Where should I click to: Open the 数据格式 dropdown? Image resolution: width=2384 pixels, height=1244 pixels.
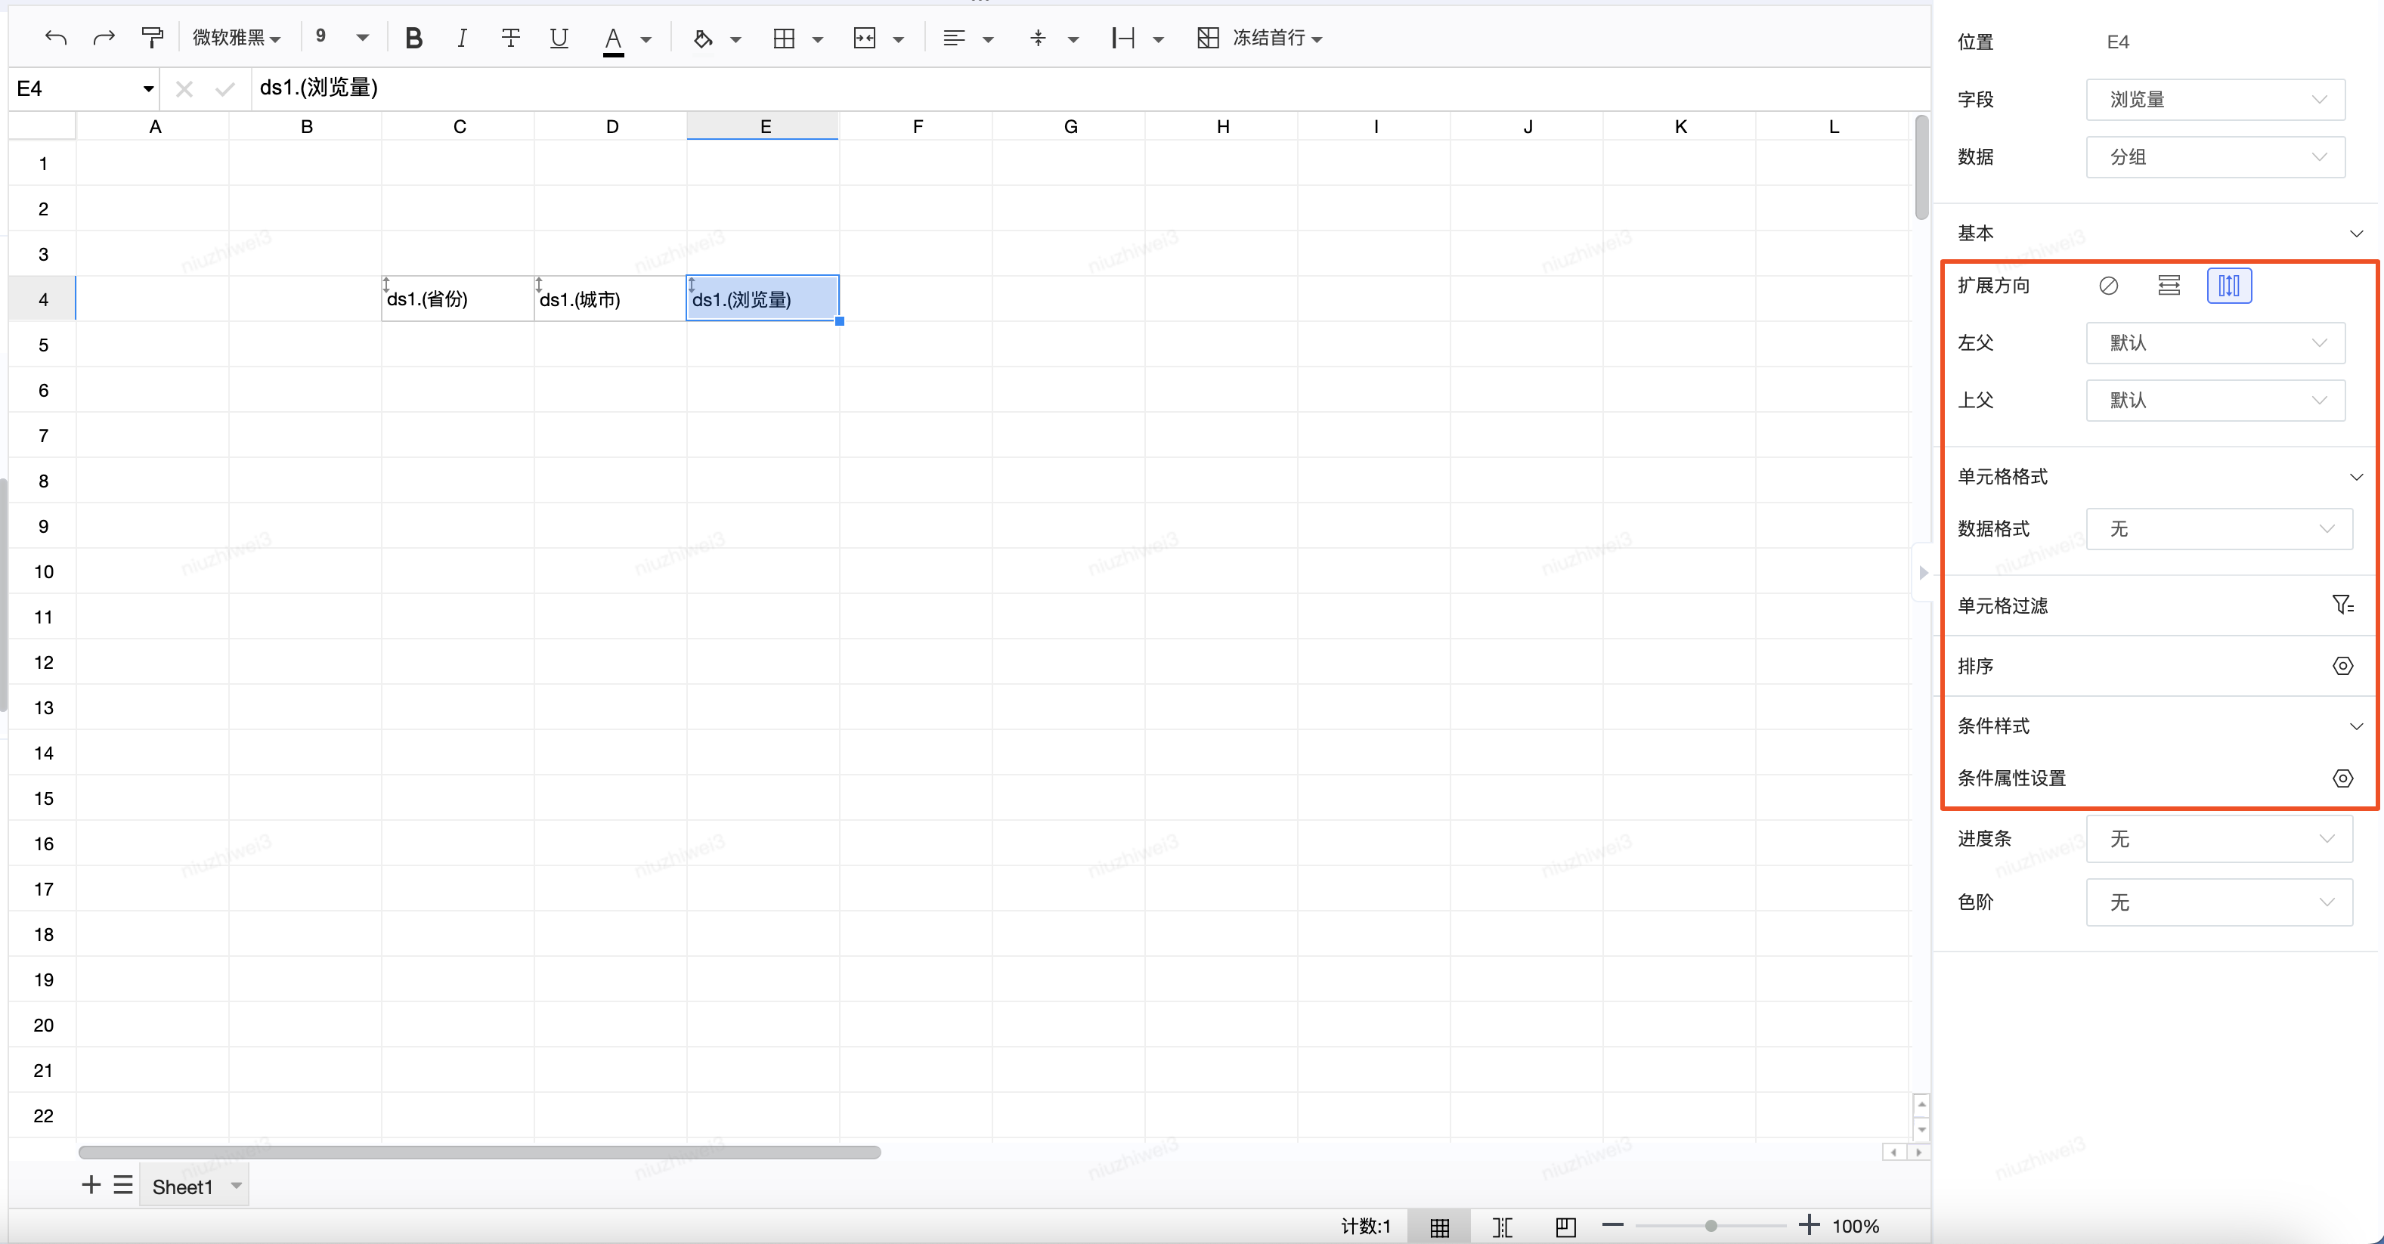(x=2218, y=530)
